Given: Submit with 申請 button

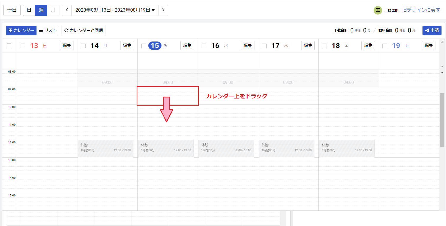Looking at the screenshot, I should click(432, 30).
